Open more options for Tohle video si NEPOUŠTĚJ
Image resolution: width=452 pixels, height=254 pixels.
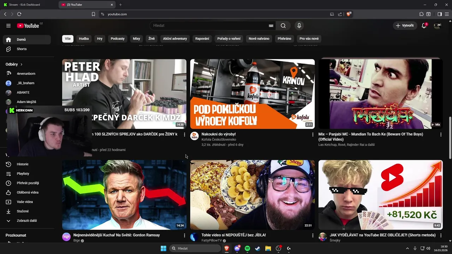(313, 235)
